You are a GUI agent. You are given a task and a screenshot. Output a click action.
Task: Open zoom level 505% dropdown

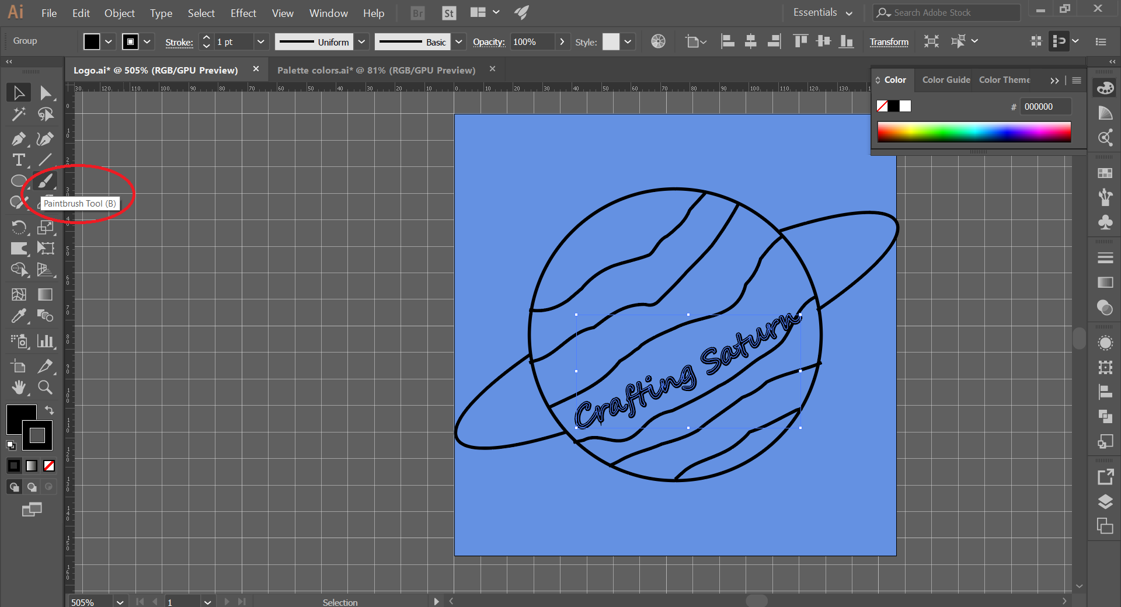[x=120, y=602]
